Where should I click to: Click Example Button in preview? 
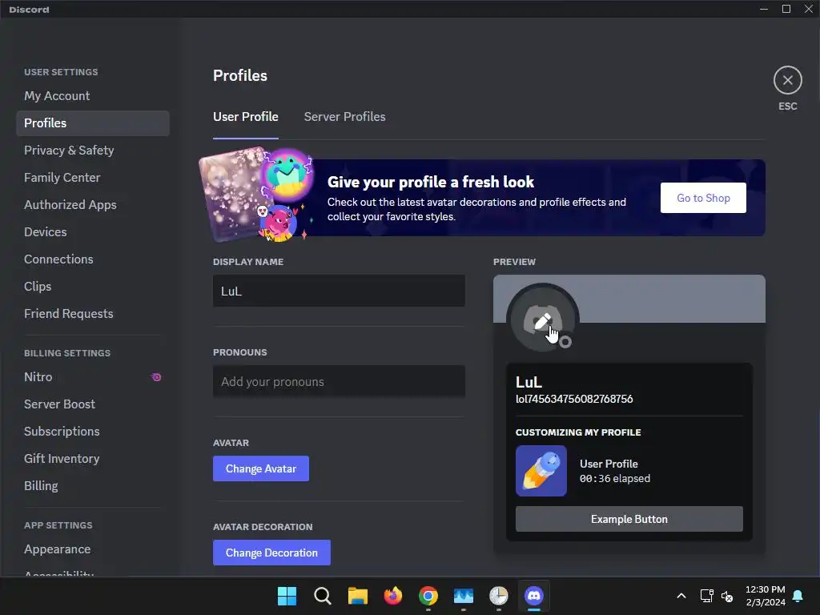pos(629,519)
